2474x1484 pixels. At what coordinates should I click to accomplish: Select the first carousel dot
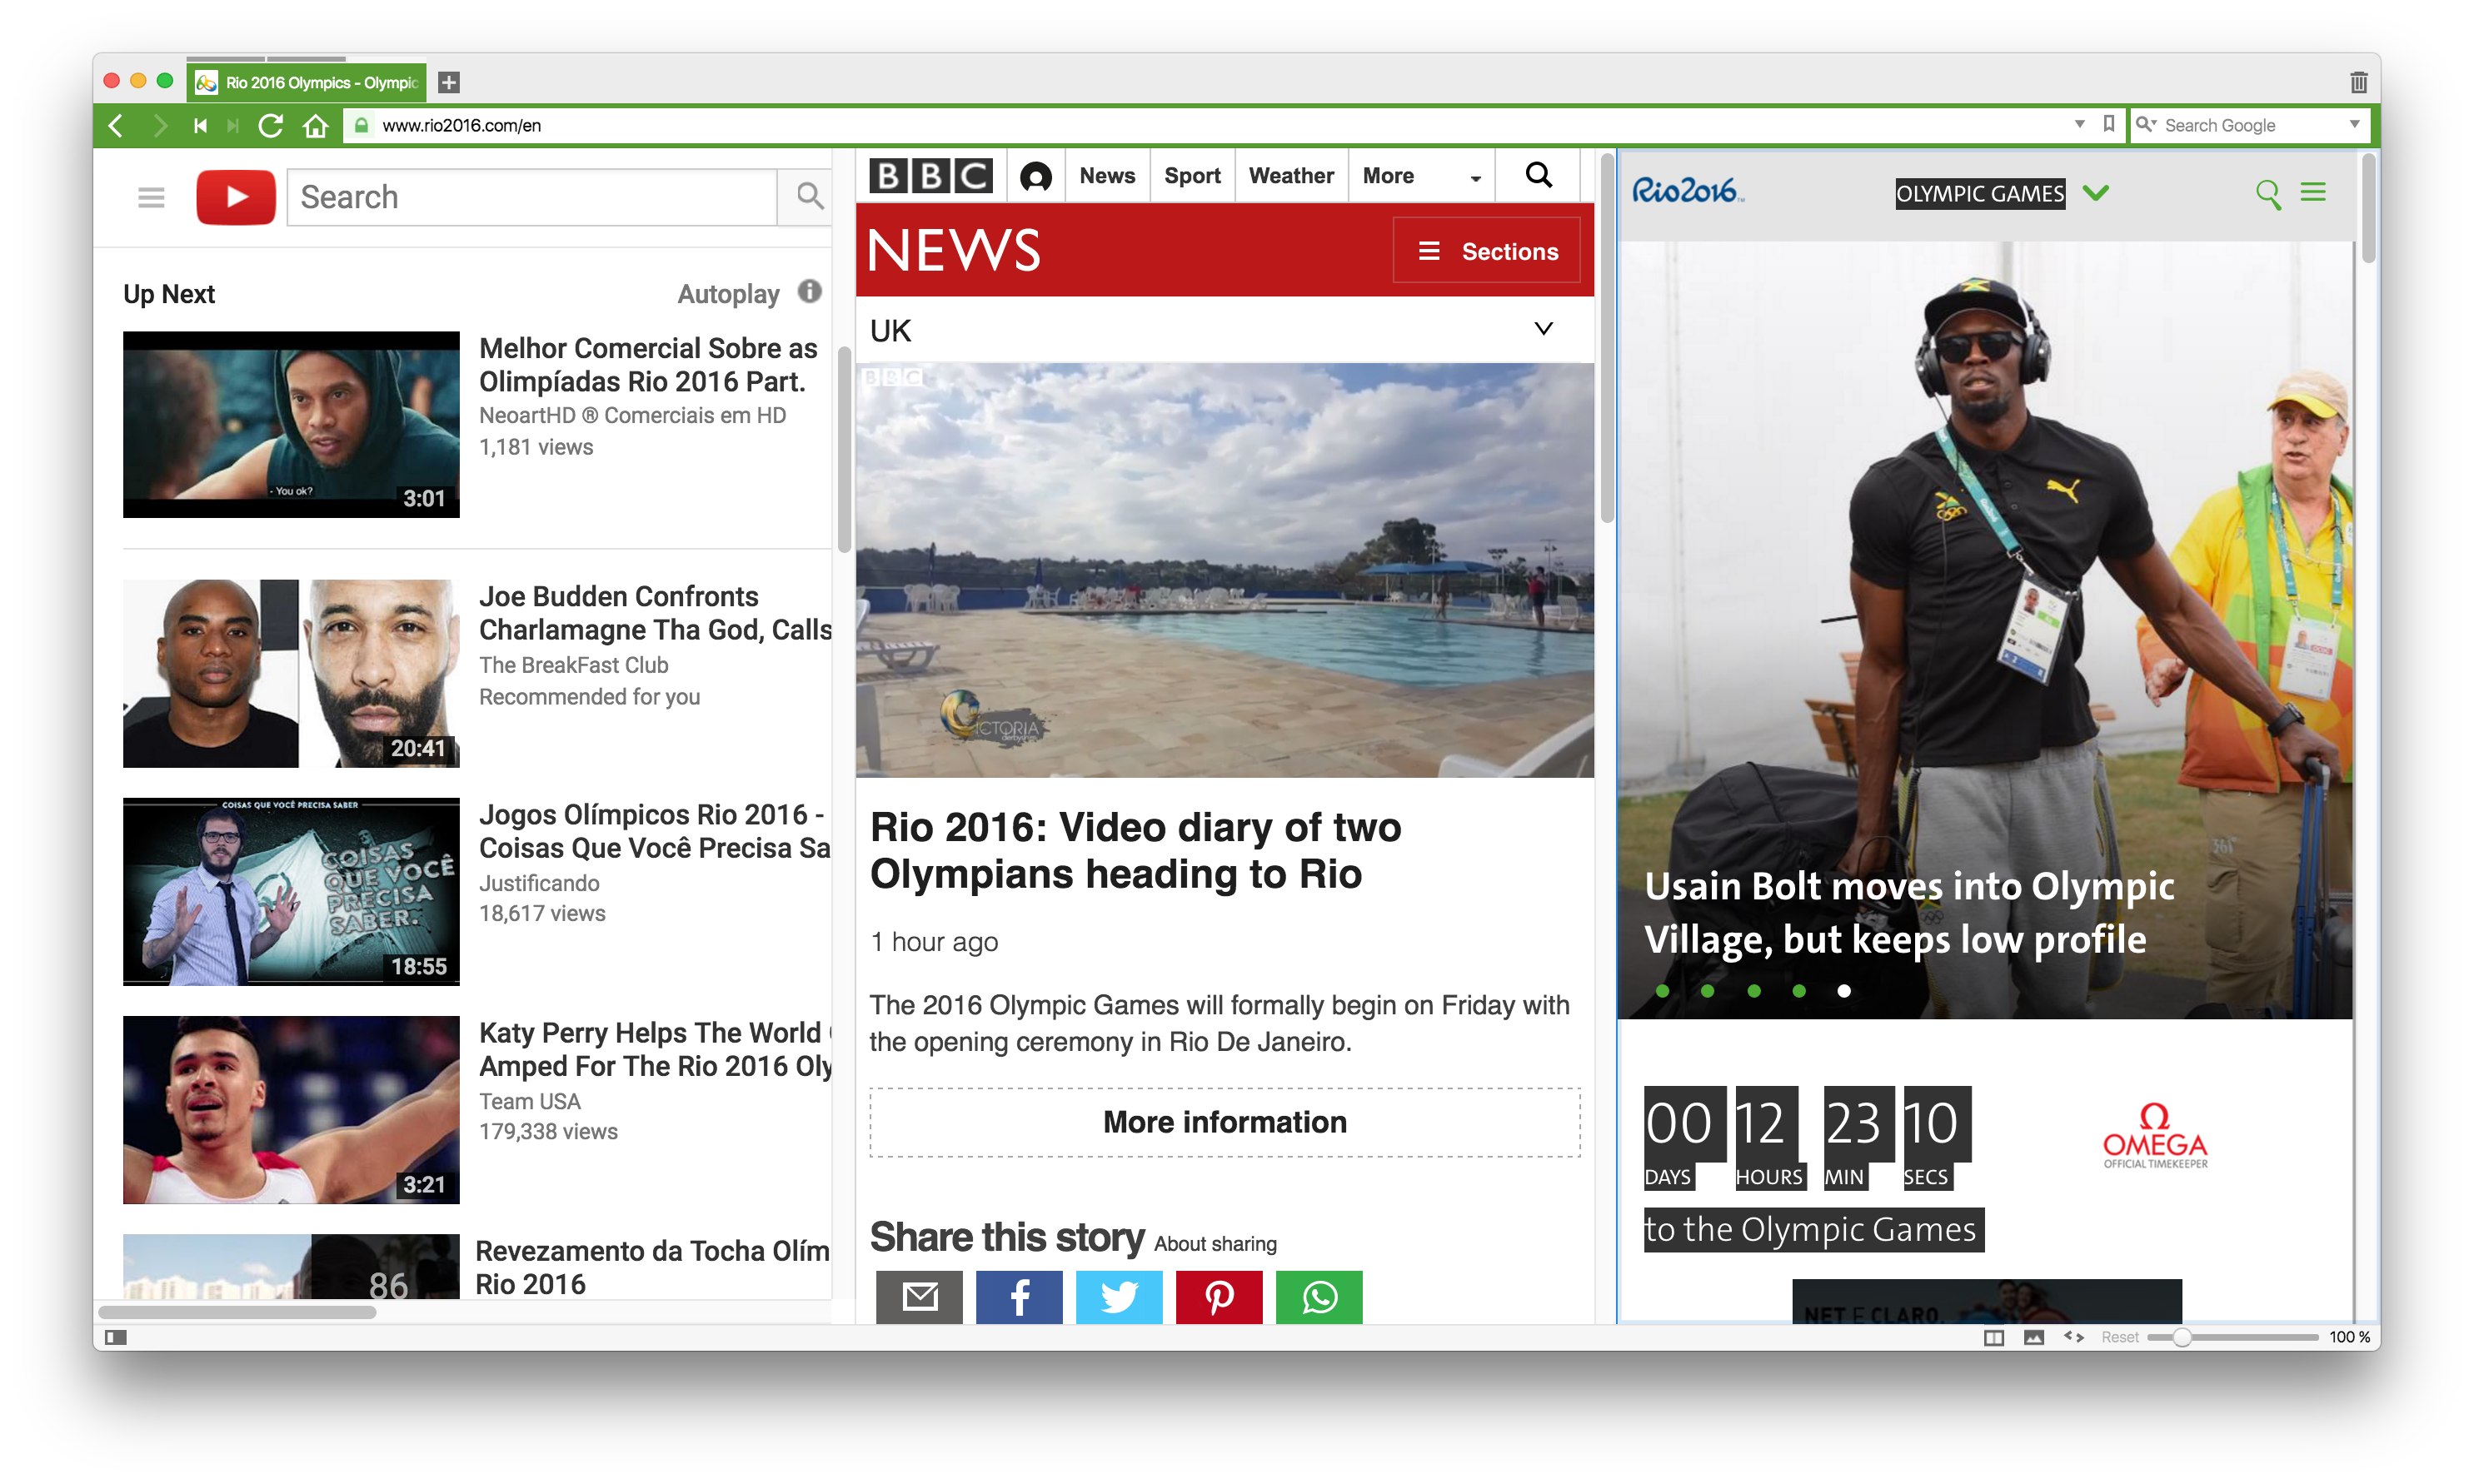pos(1662,991)
